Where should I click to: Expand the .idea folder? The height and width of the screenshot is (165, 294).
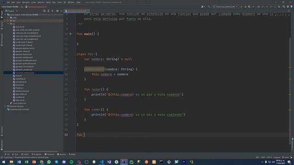pyautogui.click(x=8, y=17)
